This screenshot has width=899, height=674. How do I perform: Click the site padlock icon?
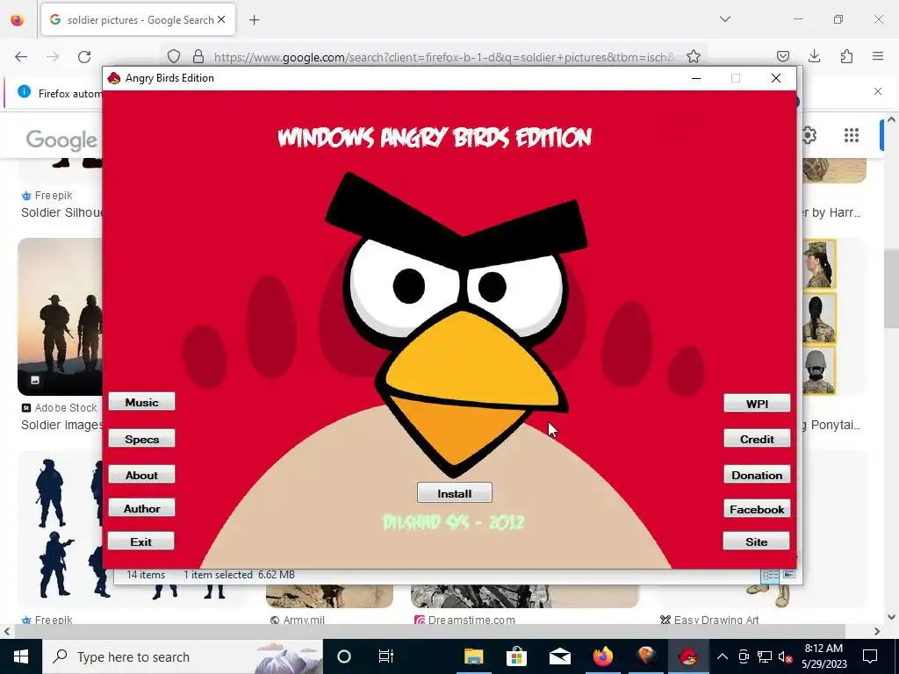click(198, 56)
